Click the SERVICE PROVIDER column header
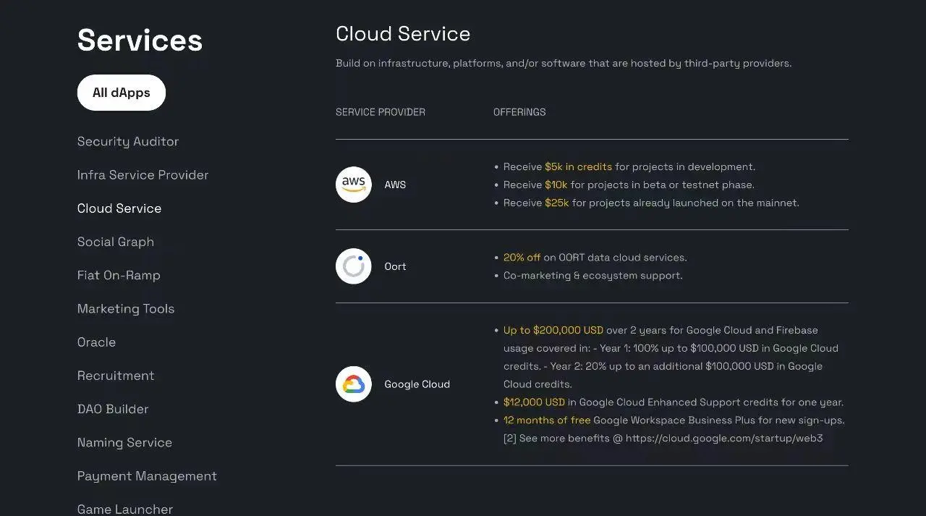The image size is (926, 516). tap(381, 112)
